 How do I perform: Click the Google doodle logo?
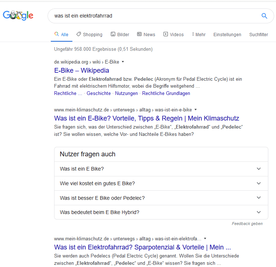(18, 15)
